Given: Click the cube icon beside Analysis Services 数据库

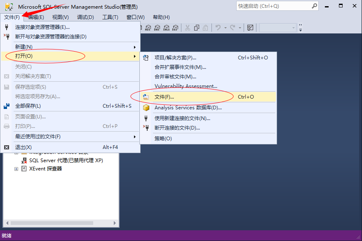Looking at the screenshot, I should [146, 108].
